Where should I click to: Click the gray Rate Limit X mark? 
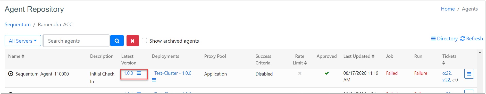(300, 73)
